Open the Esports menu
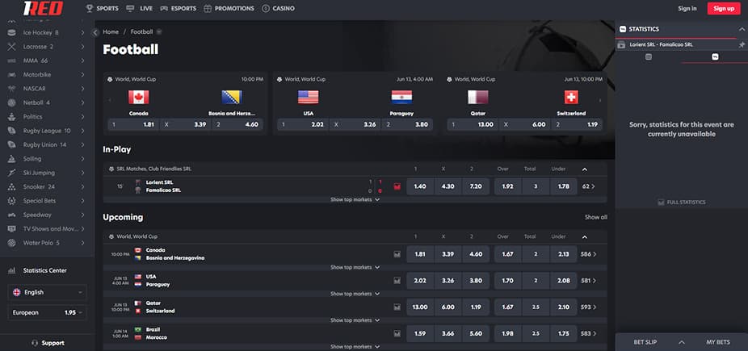Screen dimensions: 748x351 pyautogui.click(x=178, y=9)
